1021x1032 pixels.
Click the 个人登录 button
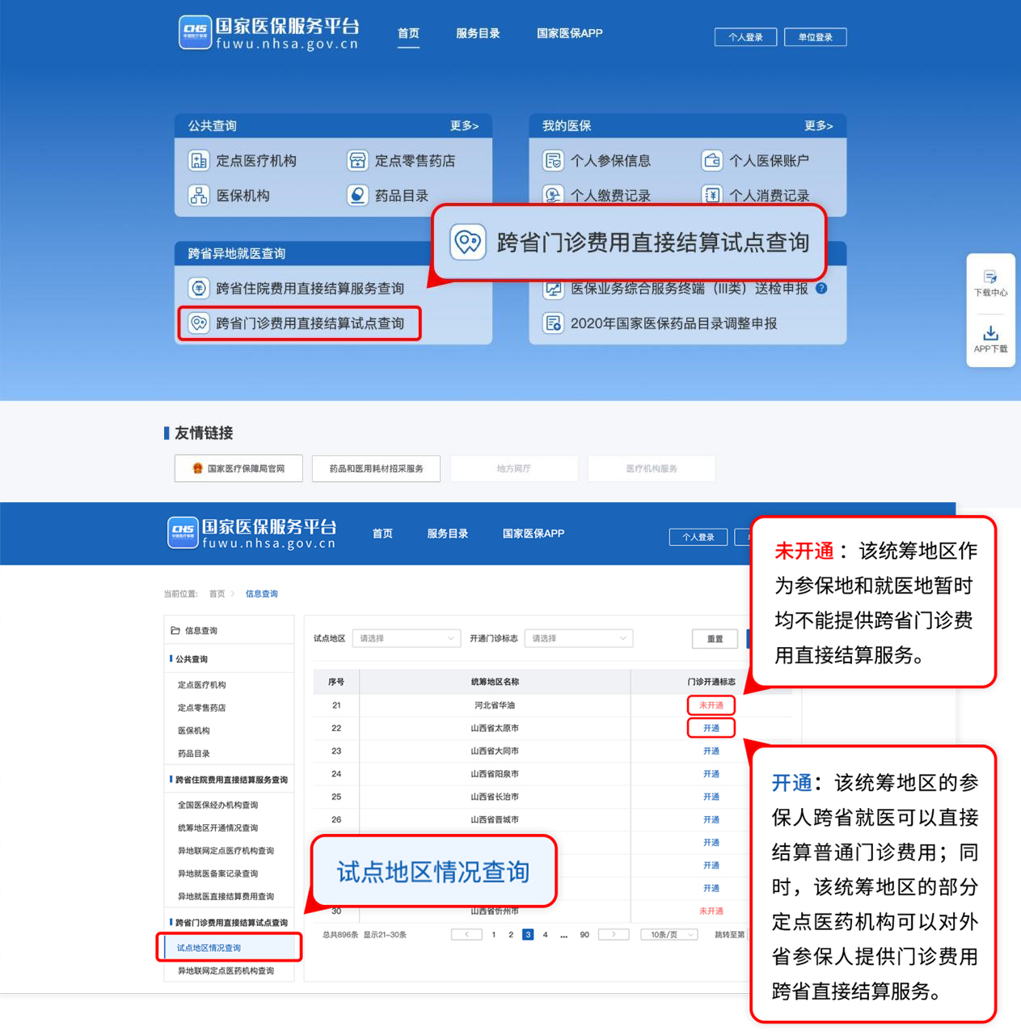[745, 37]
